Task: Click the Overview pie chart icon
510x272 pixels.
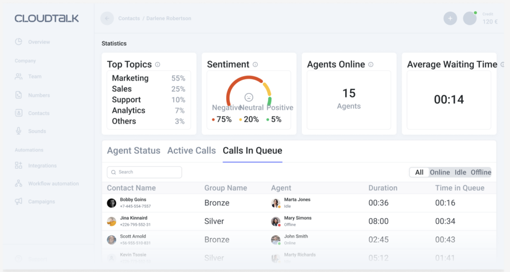Action: (18, 42)
